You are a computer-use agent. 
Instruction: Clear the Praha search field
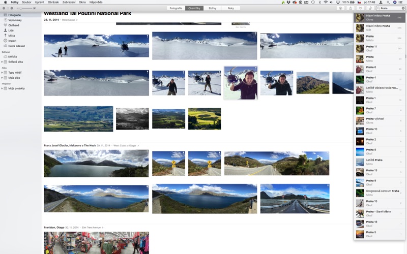click(402, 8)
